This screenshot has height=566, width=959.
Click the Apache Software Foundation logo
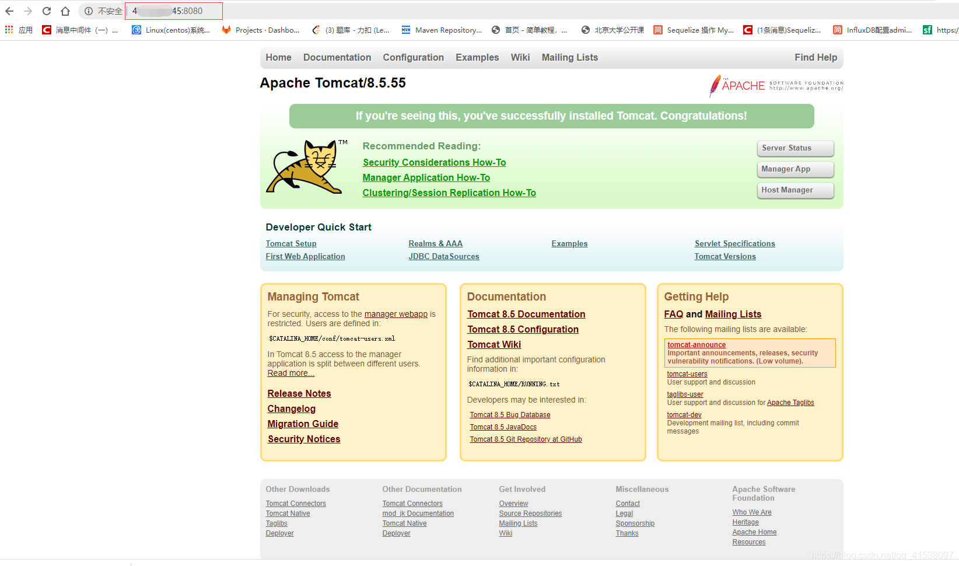776,86
